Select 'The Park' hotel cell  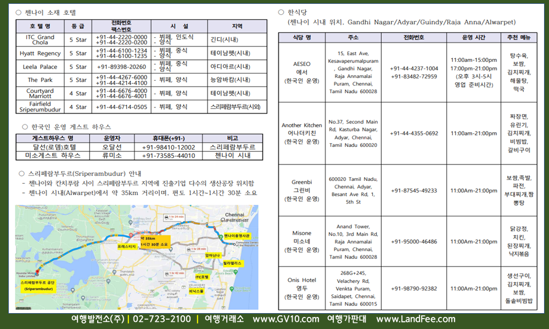pyautogui.click(x=40, y=80)
